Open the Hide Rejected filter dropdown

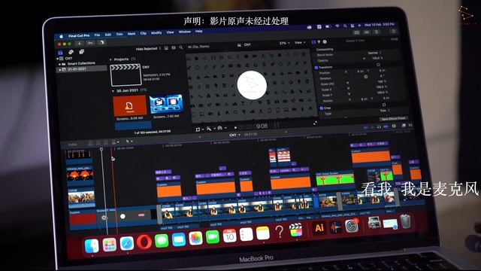[x=149, y=49]
